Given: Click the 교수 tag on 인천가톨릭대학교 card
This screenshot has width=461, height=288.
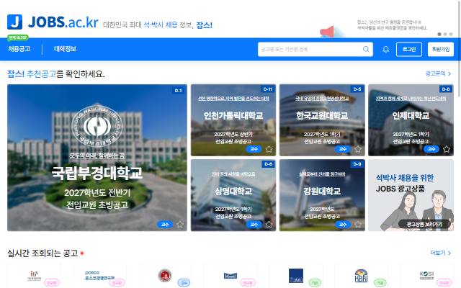Looking at the screenshot, I should [254, 149].
